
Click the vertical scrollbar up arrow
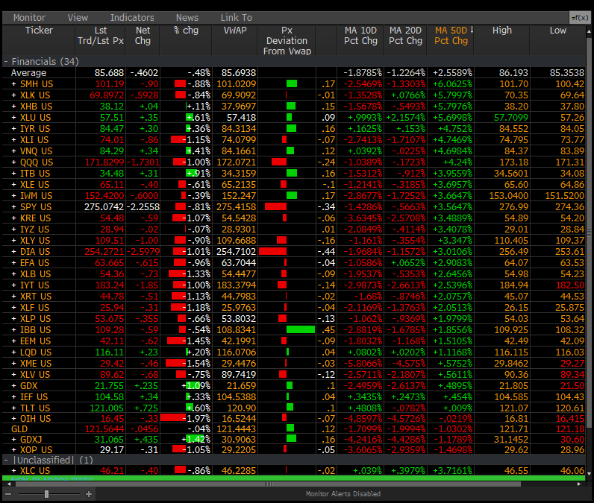tap(589, 32)
